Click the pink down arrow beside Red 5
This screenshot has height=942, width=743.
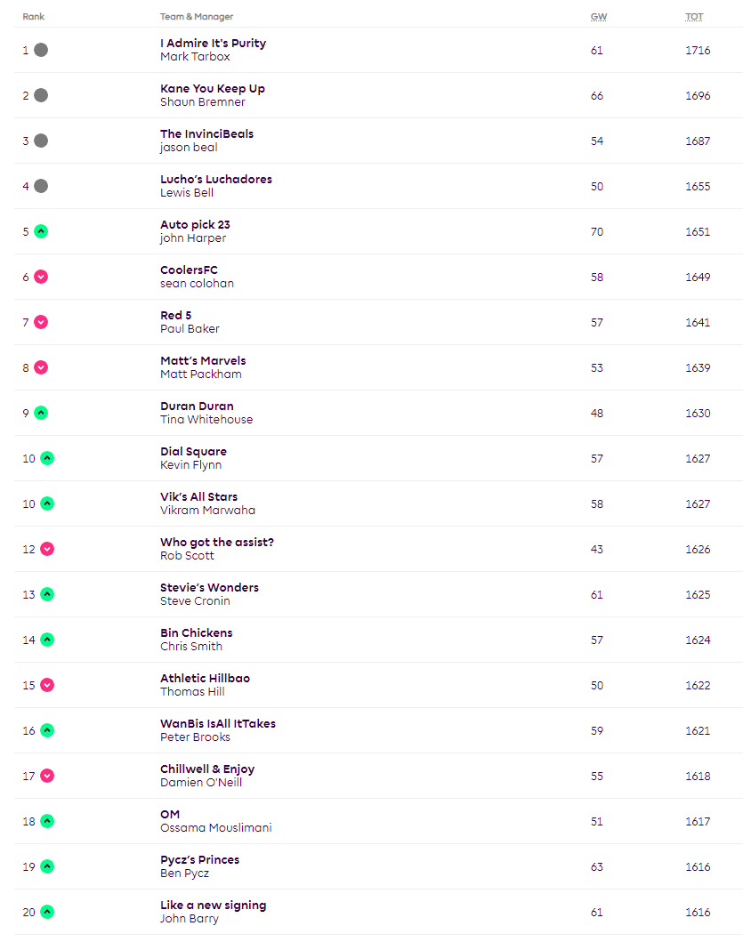tap(41, 322)
